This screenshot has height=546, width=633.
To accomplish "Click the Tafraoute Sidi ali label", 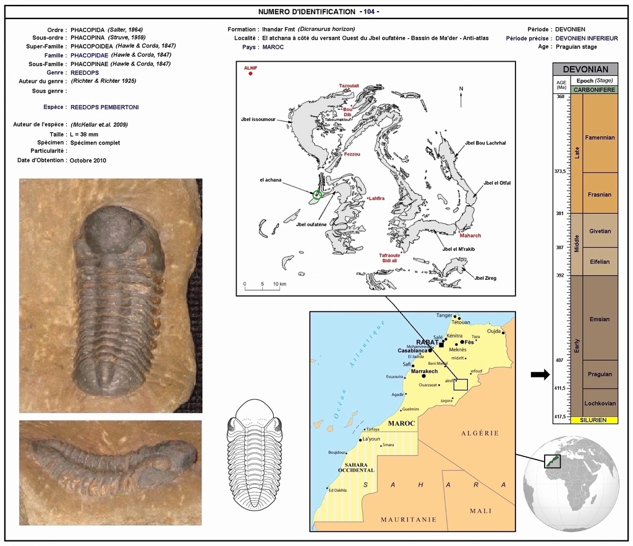I will click(389, 258).
